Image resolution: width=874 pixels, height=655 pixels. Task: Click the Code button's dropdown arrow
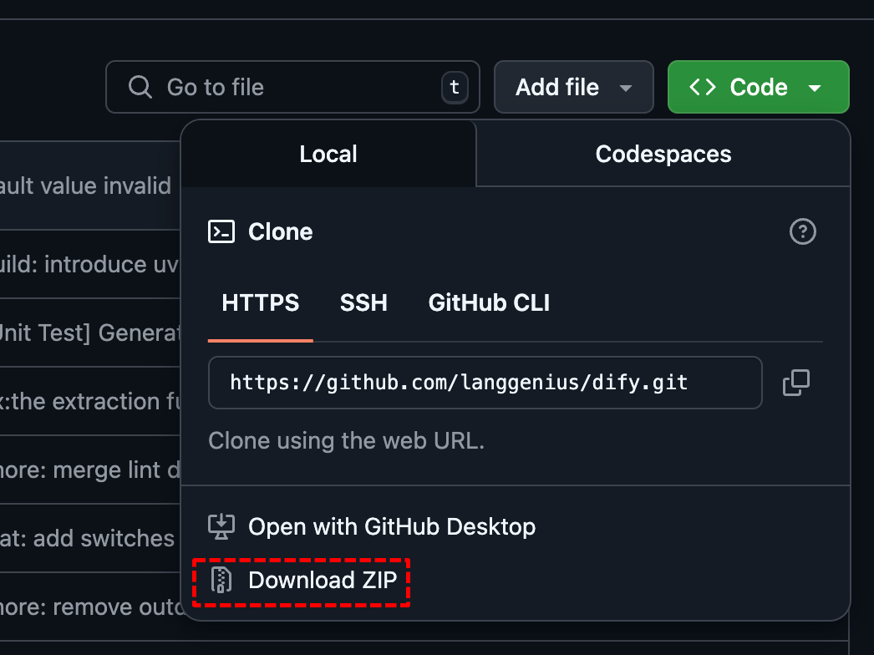pos(815,88)
